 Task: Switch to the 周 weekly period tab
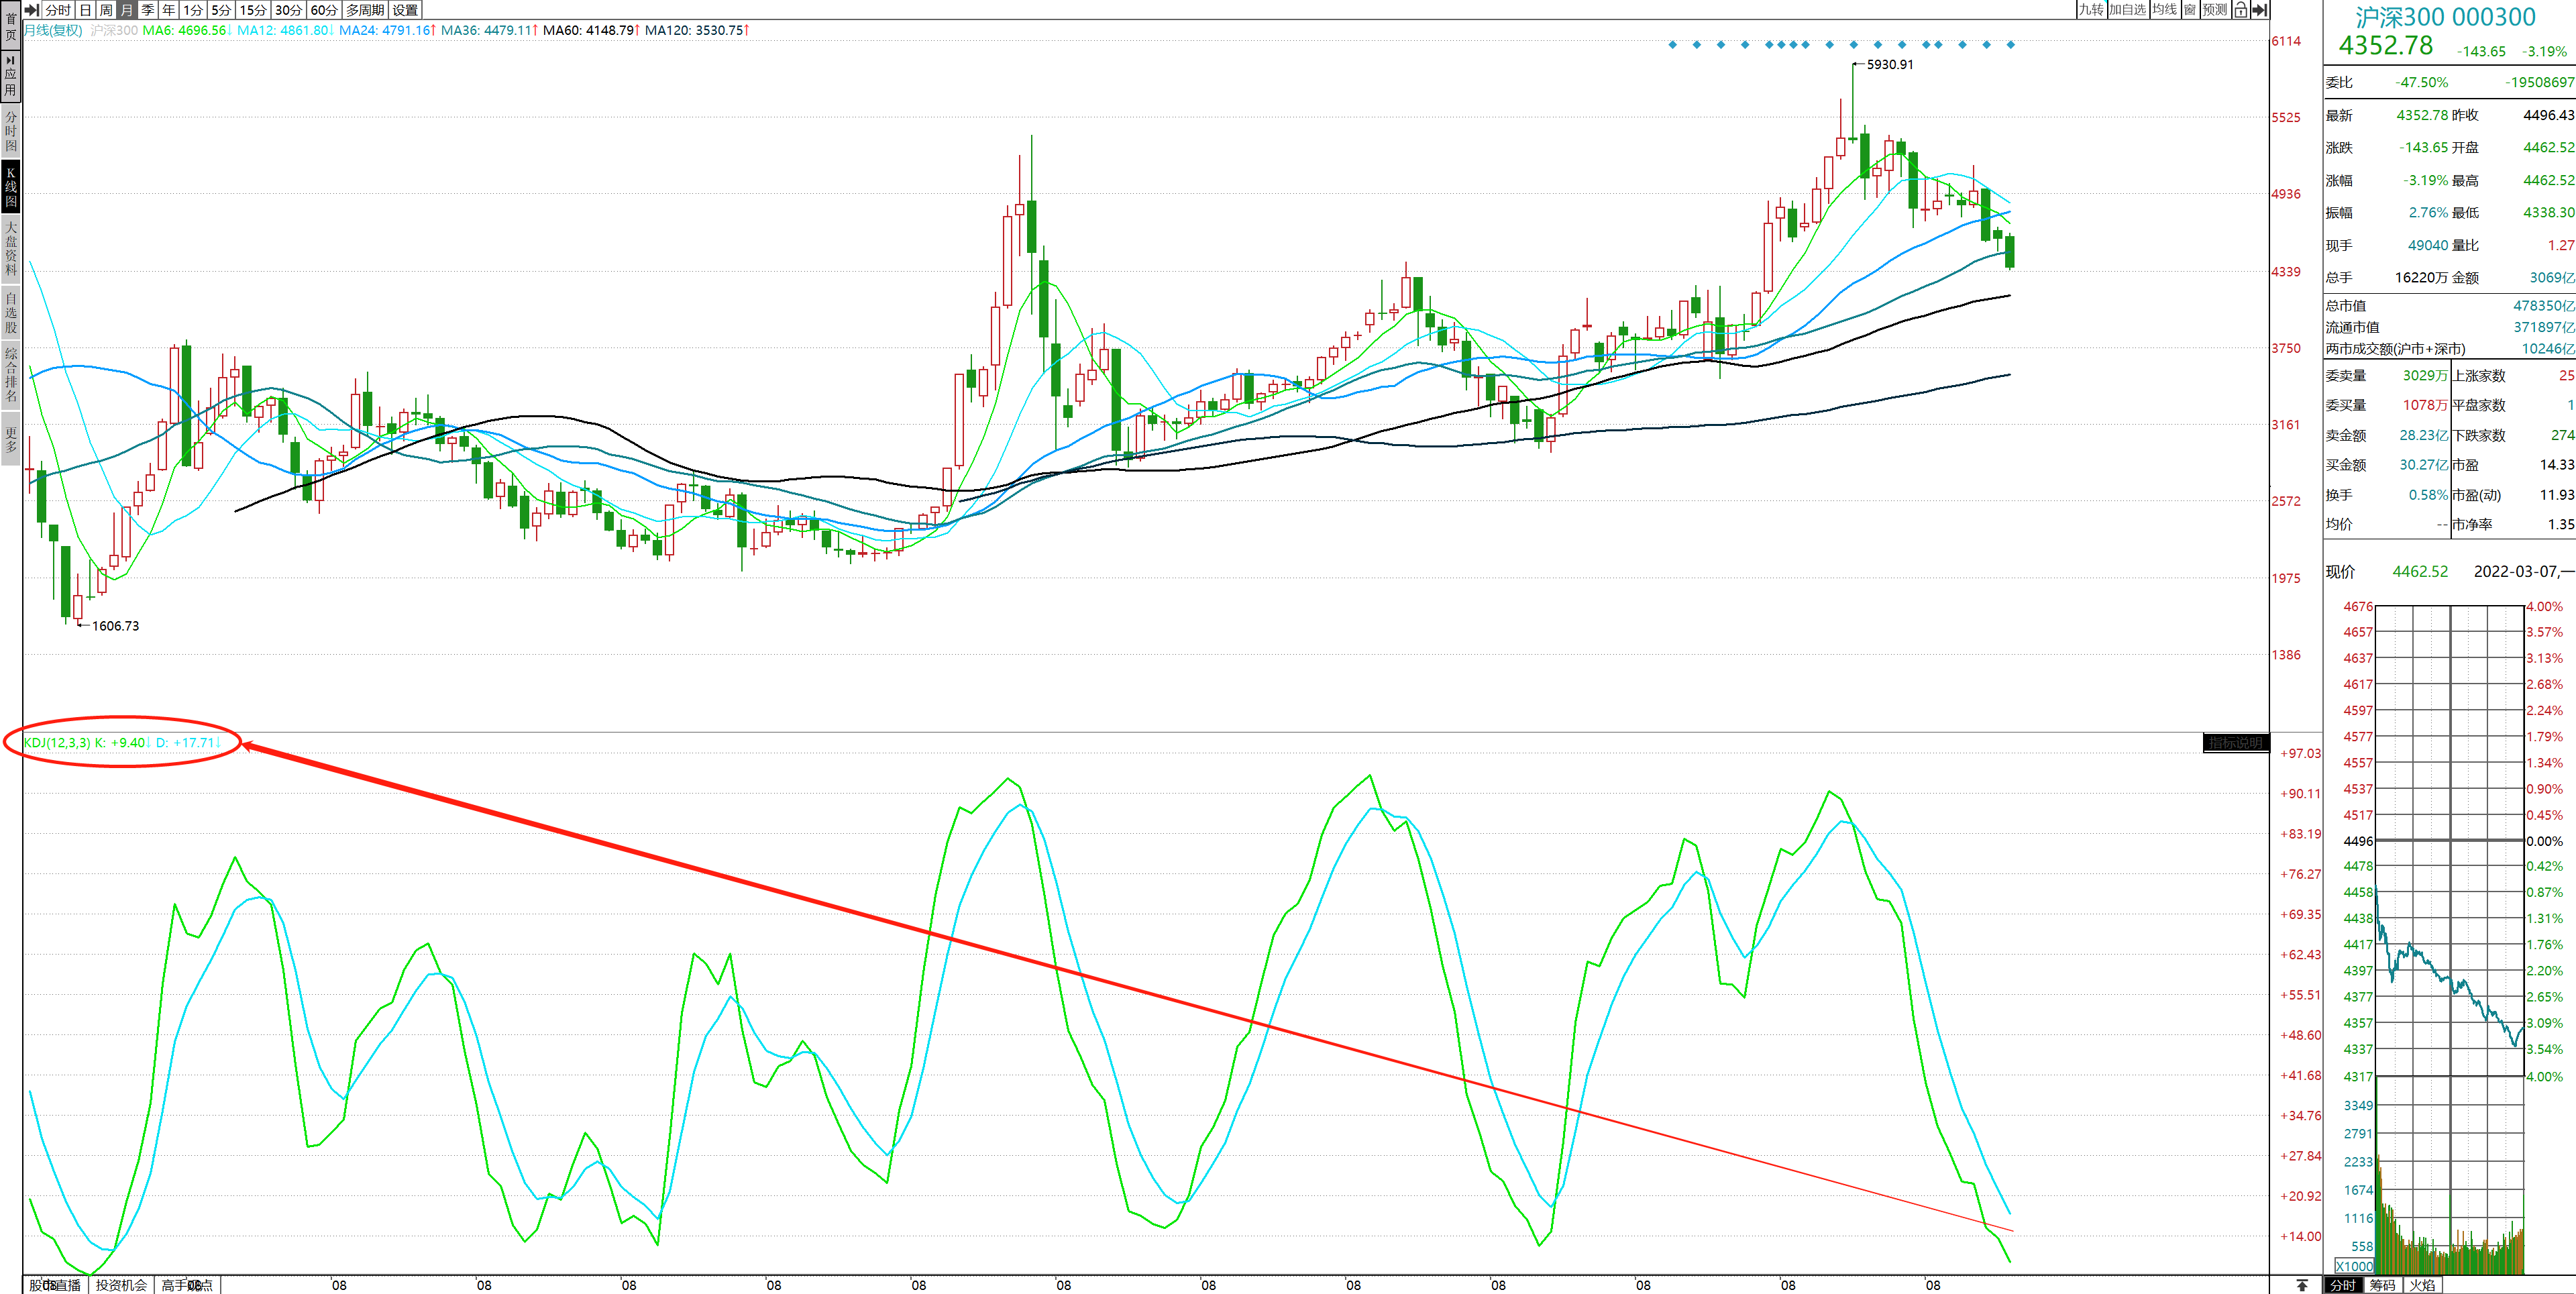click(x=106, y=10)
